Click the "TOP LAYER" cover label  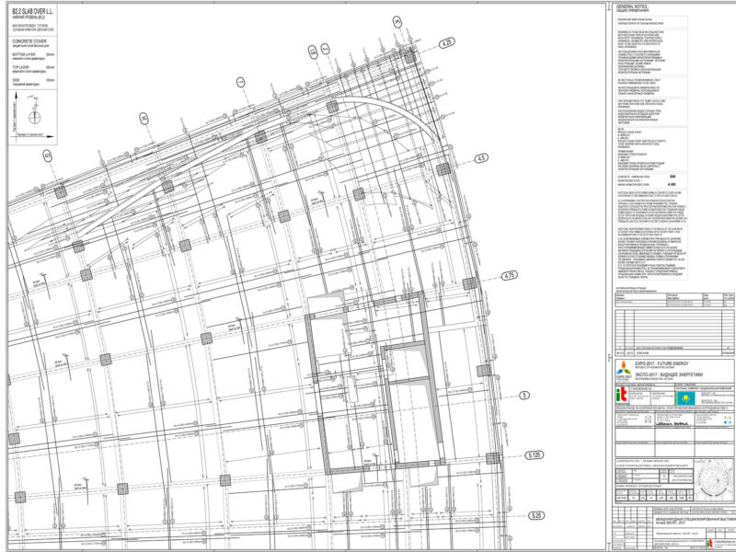20,67
